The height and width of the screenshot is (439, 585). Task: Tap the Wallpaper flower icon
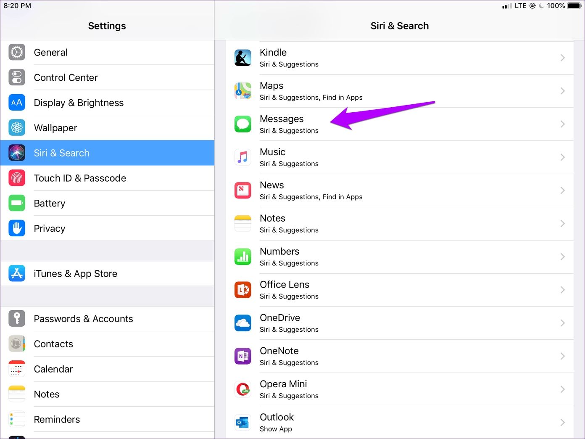click(17, 128)
